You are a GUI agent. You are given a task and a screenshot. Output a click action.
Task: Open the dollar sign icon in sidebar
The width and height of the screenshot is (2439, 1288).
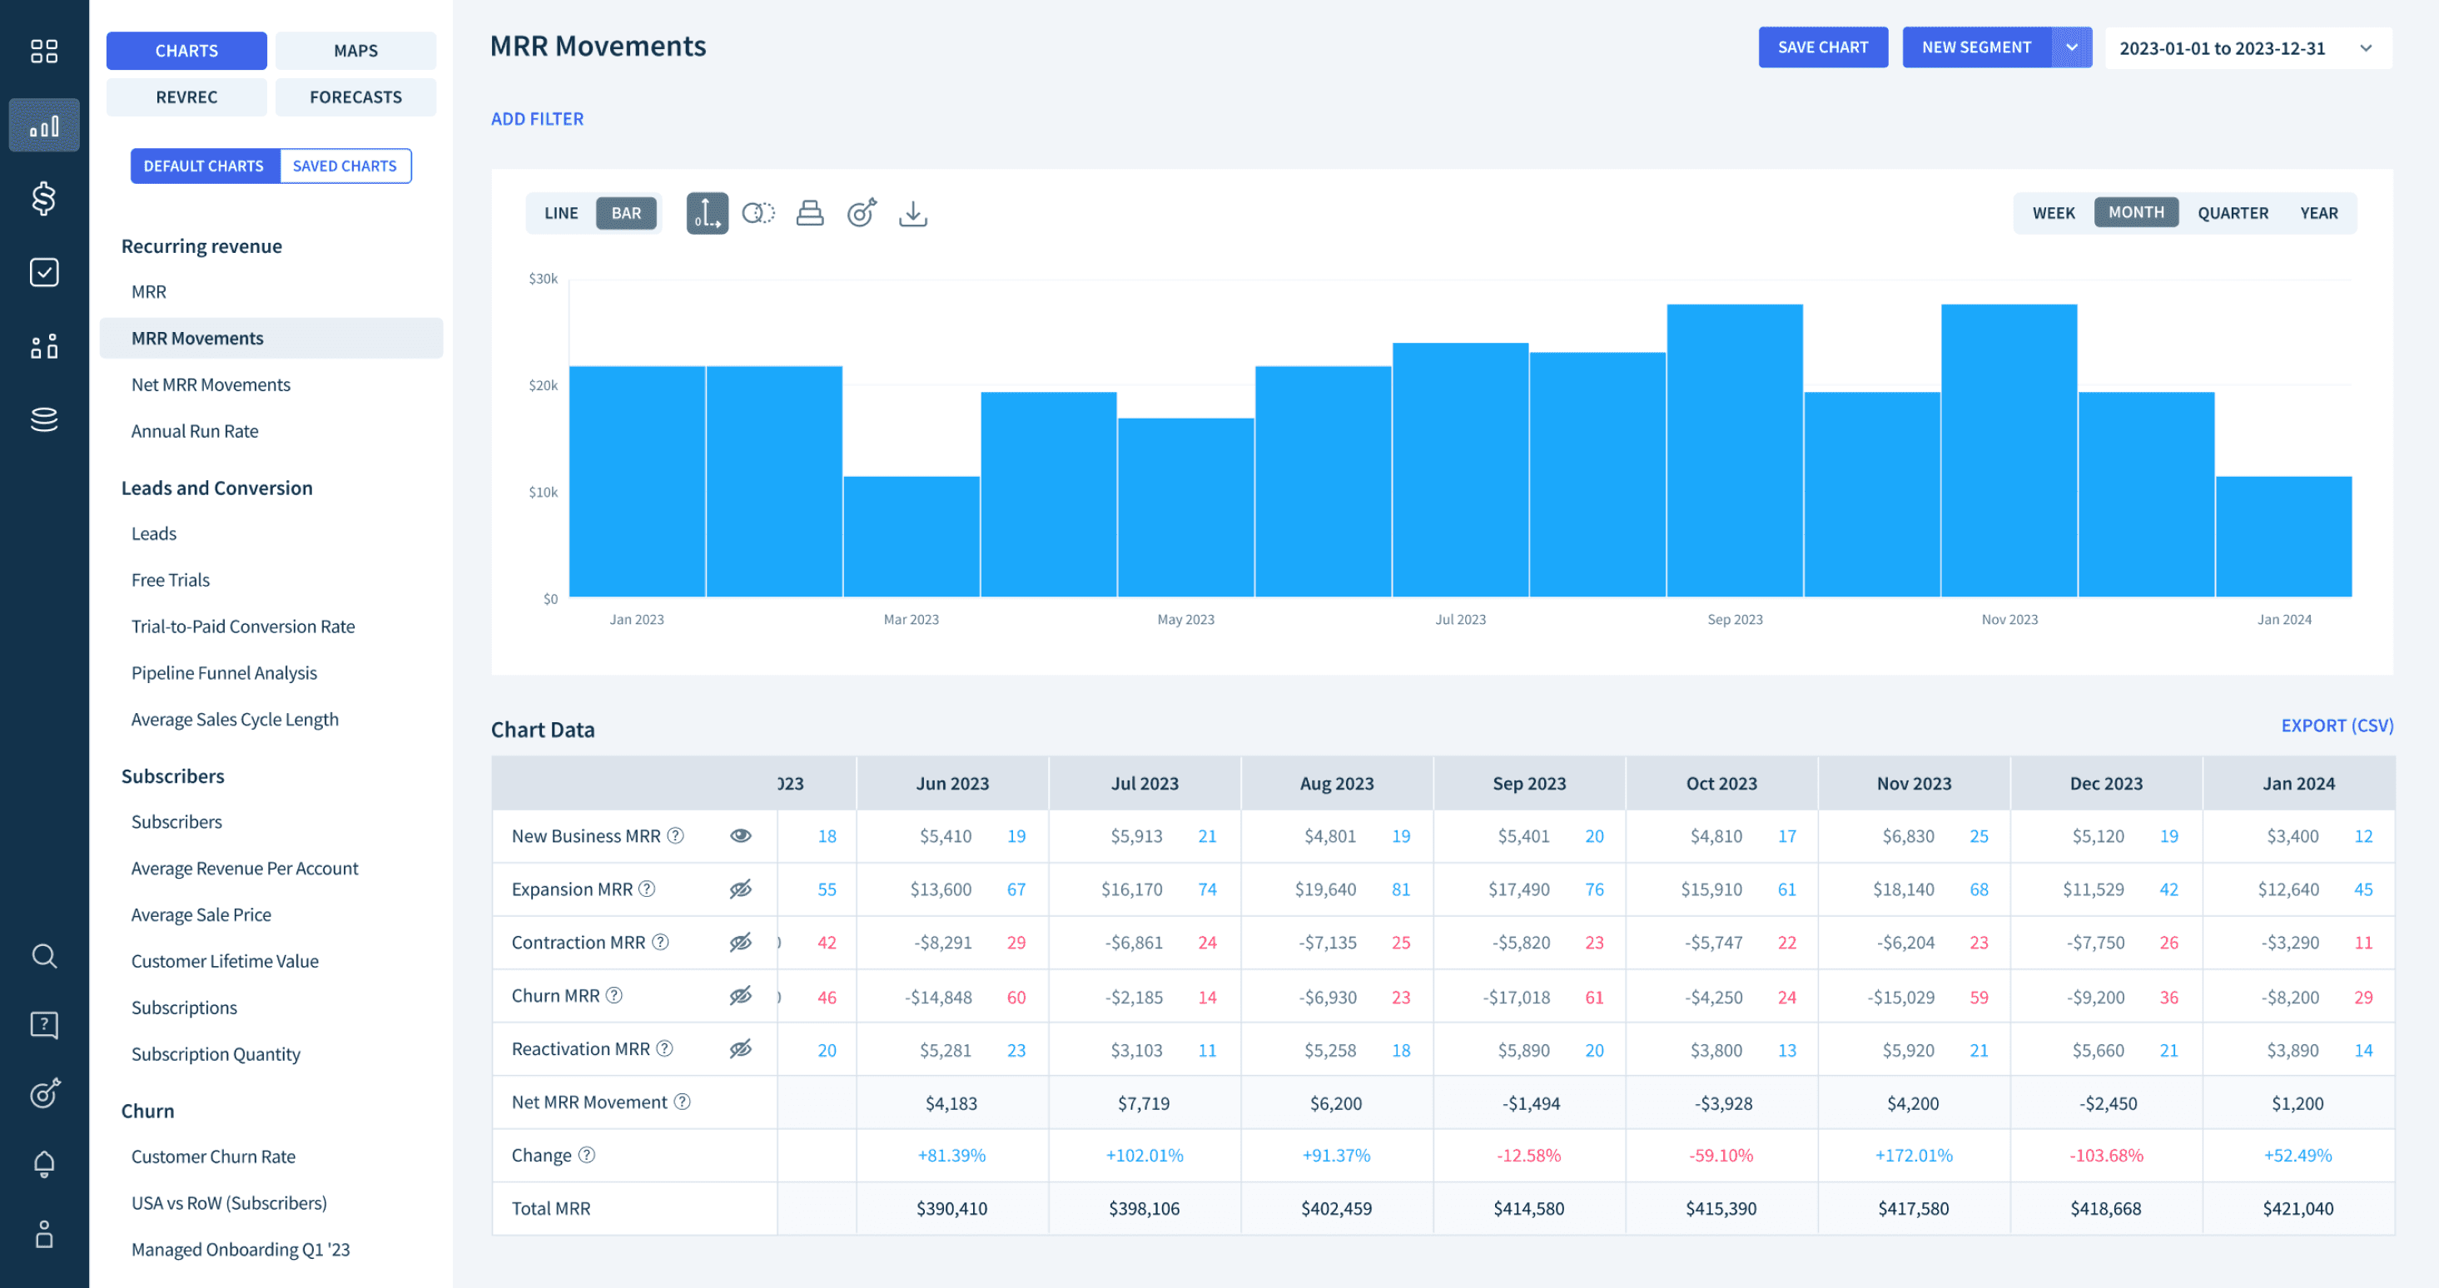[x=43, y=199]
